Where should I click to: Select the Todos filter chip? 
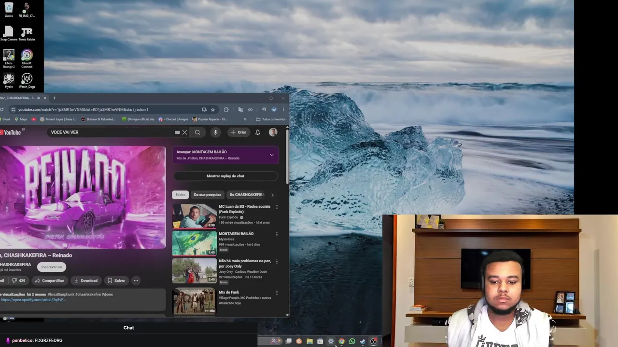181,195
